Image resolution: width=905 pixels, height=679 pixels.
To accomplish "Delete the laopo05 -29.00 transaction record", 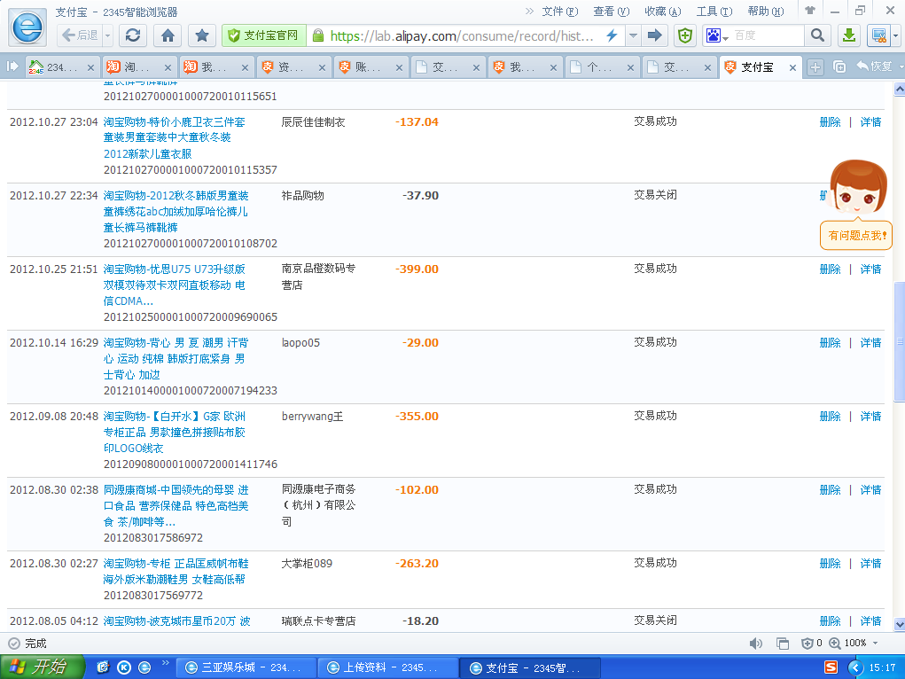I will (830, 342).
